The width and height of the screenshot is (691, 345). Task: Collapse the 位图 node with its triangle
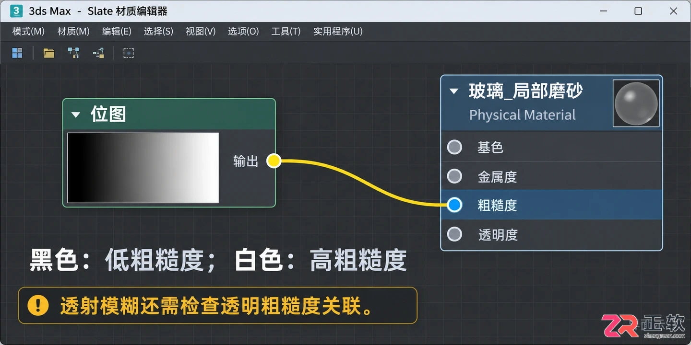tap(75, 115)
